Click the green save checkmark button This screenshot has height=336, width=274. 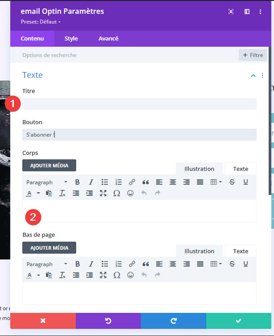(239, 321)
